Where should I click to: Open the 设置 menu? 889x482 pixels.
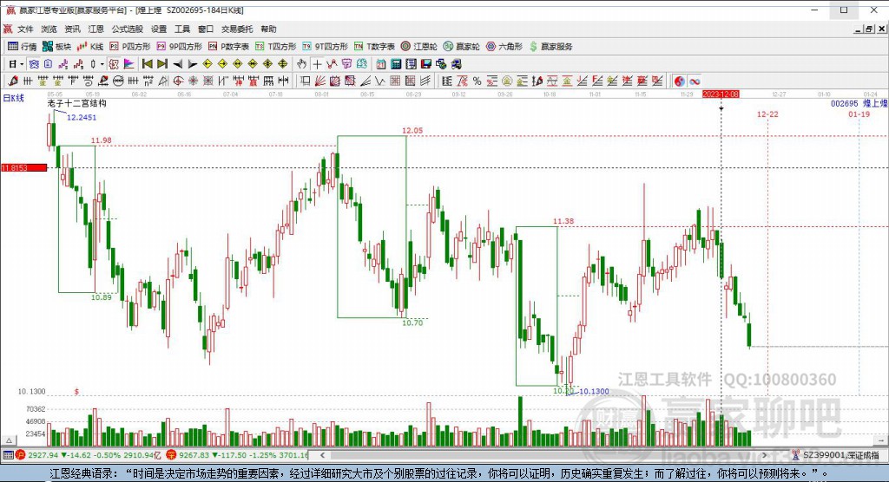pyautogui.click(x=159, y=29)
